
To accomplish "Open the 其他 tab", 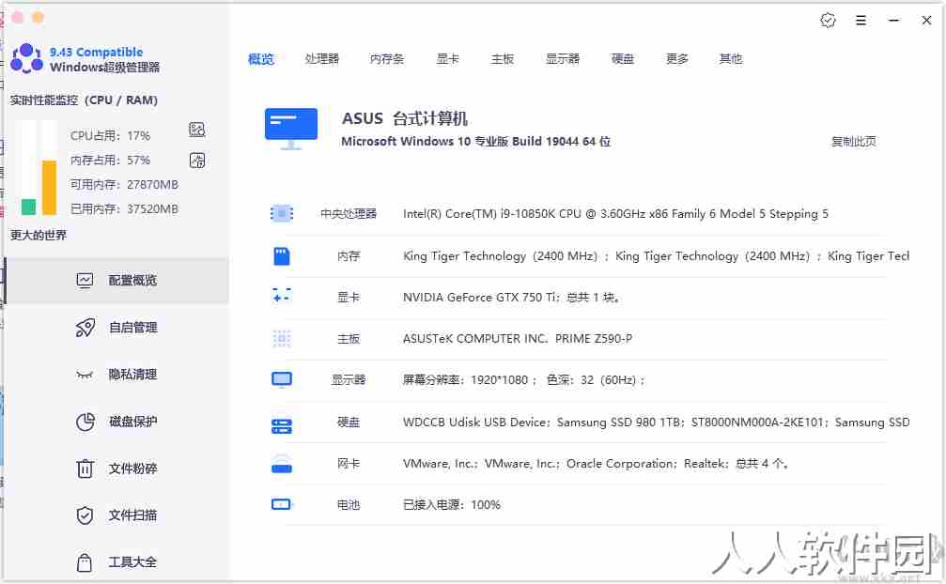I will click(731, 59).
